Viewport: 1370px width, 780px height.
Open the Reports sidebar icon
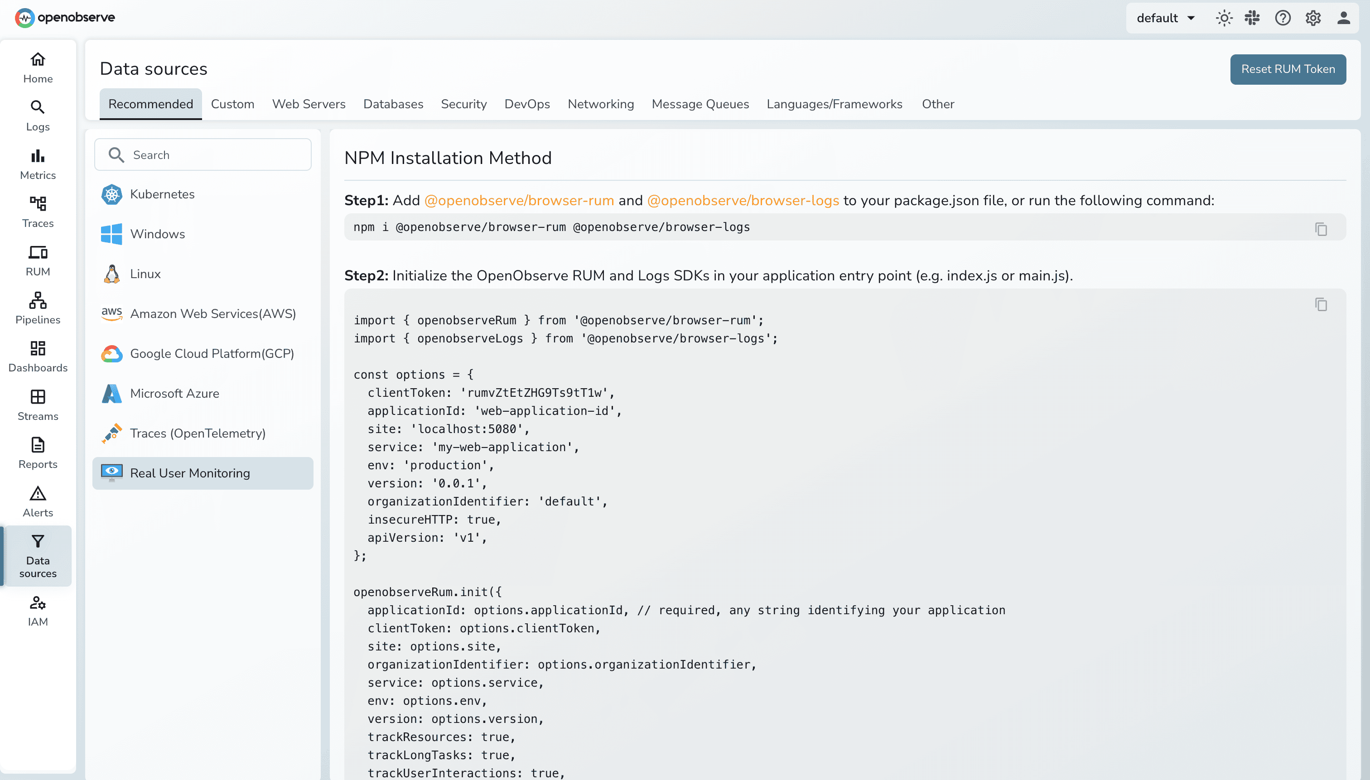click(x=37, y=445)
